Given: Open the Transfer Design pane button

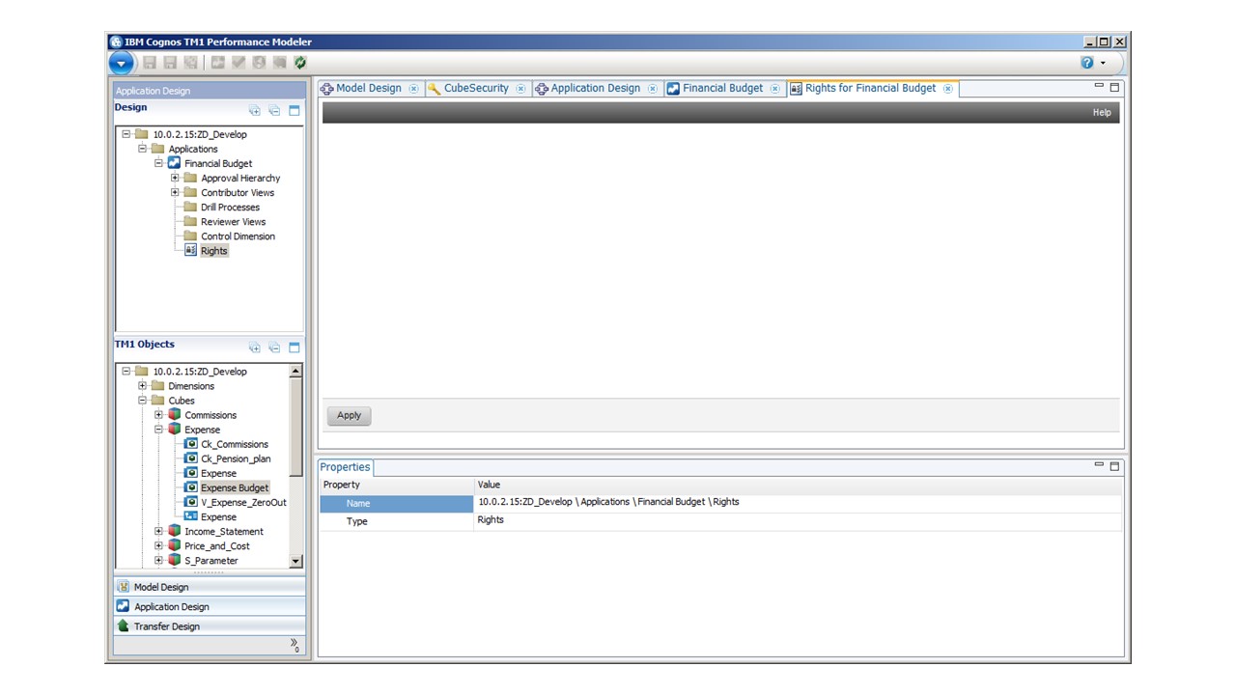Looking at the screenshot, I should pyautogui.click(x=210, y=626).
